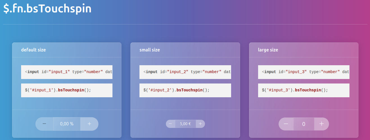Screen dimensions: 370x140
Task: Click the #input_1 bsTouchspin script snippet
Action: [x=67, y=90]
